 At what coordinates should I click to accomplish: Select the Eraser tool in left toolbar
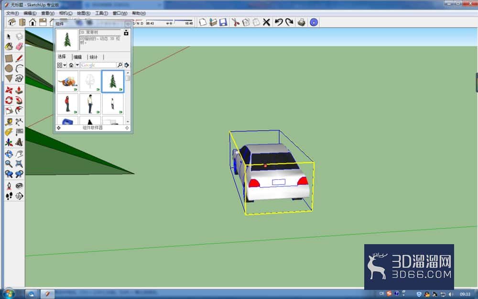point(19,46)
